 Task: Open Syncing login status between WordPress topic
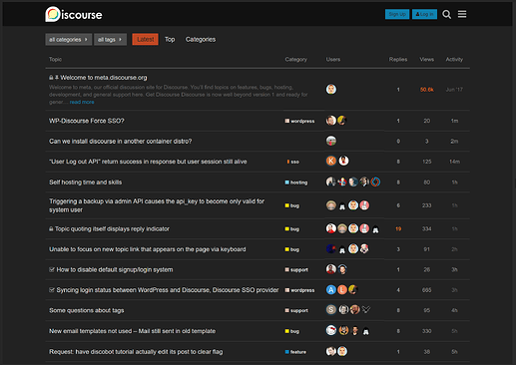pos(168,290)
